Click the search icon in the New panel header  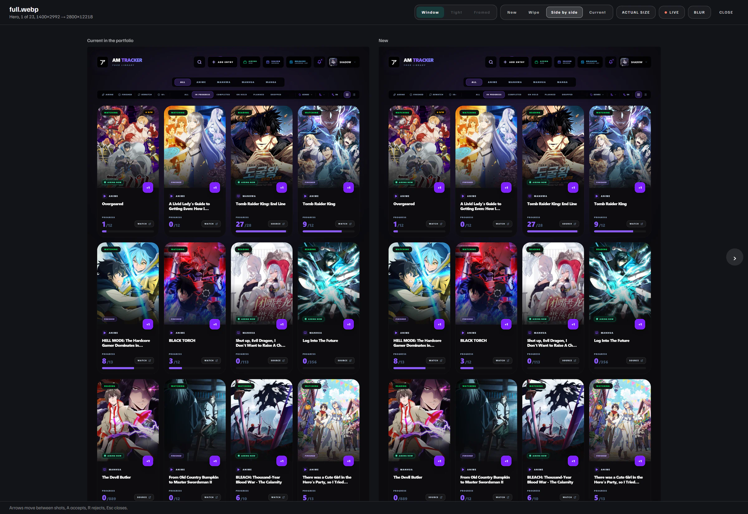491,62
